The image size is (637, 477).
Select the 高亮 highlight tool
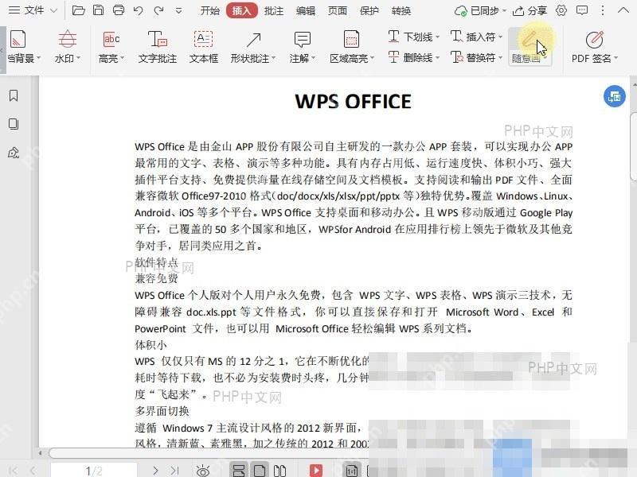111,47
